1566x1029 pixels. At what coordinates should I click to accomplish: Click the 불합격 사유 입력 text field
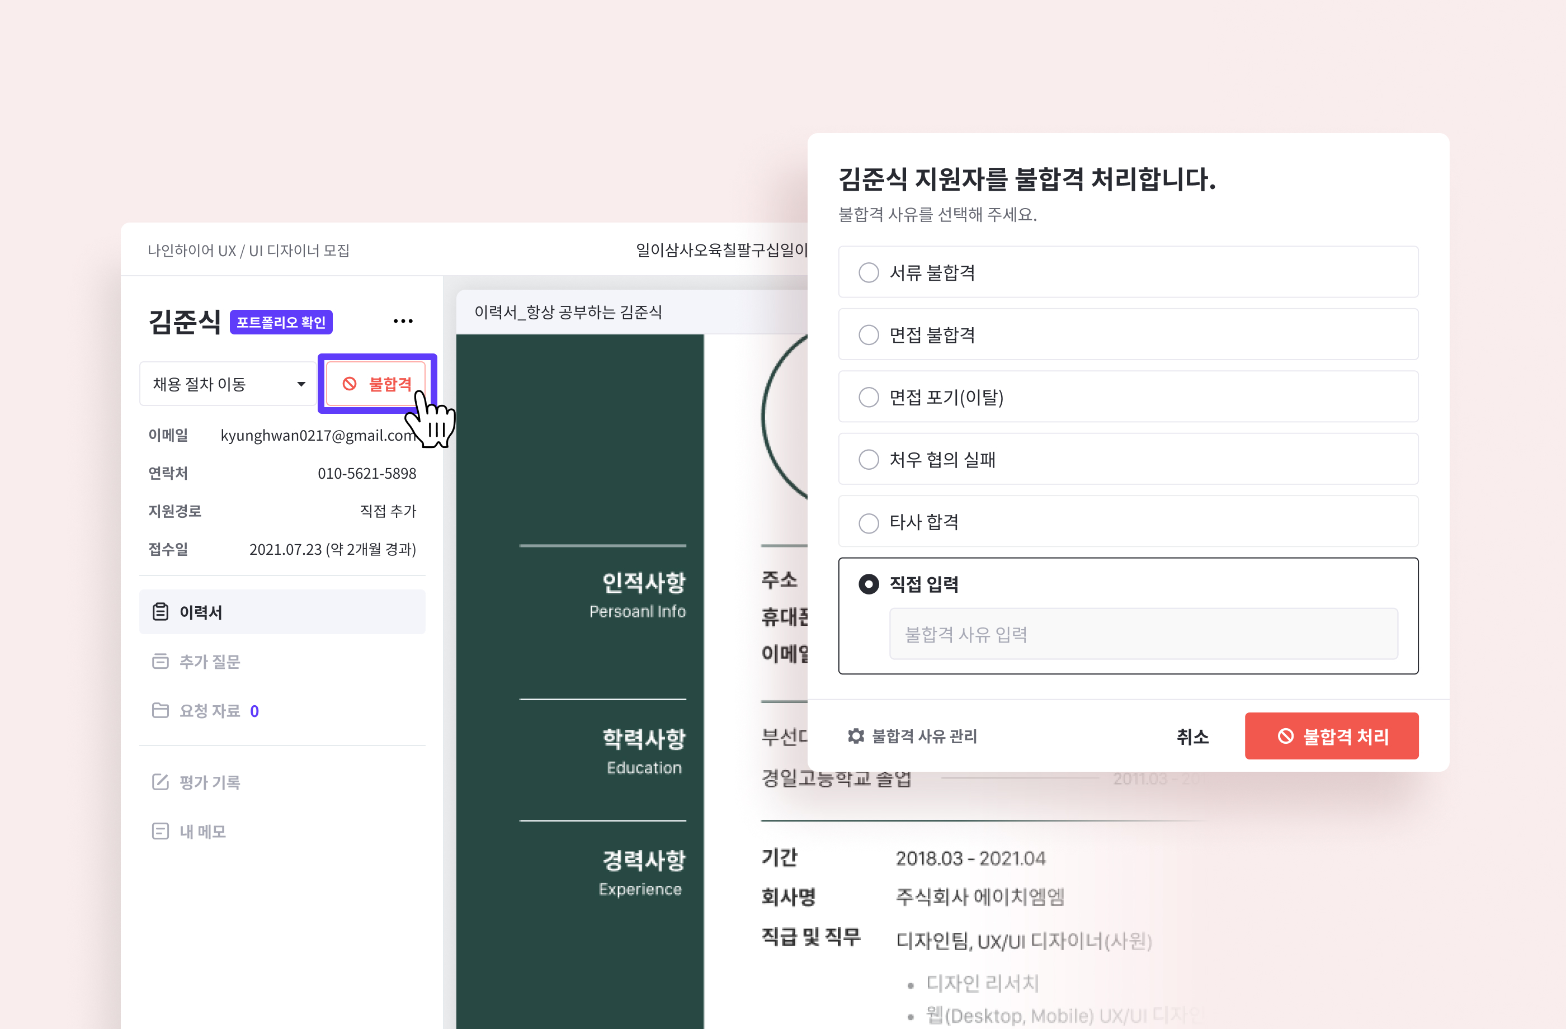point(1144,634)
